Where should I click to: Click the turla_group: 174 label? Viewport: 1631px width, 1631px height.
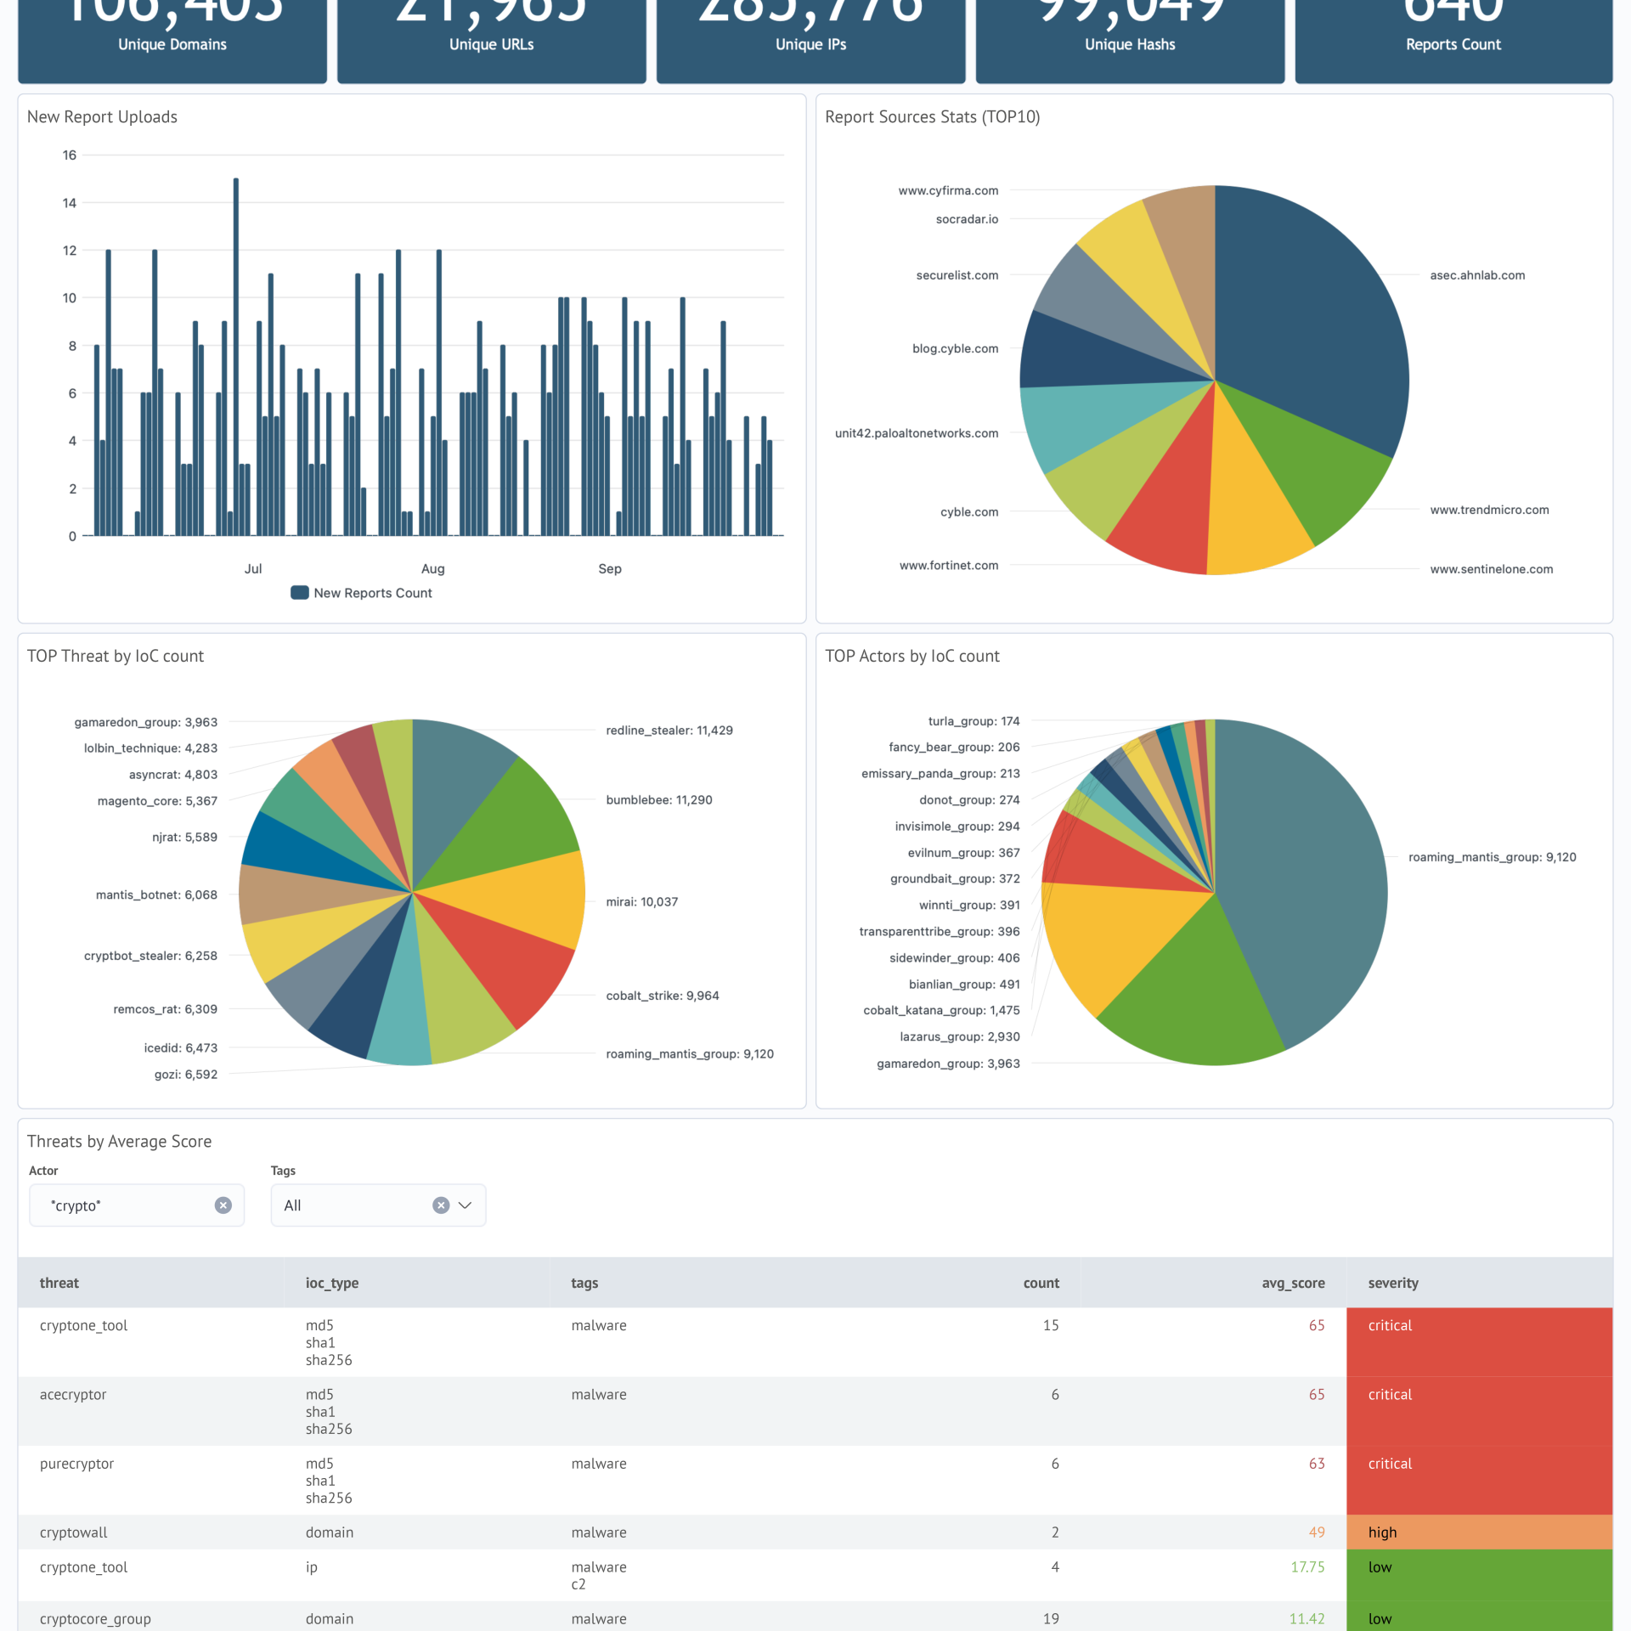tap(974, 720)
